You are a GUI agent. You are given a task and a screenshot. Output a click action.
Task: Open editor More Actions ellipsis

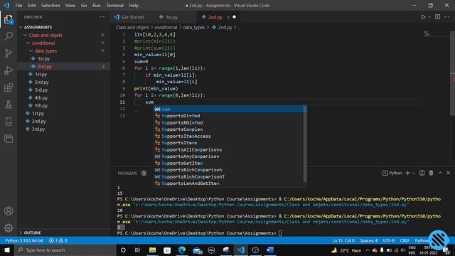coord(447,17)
